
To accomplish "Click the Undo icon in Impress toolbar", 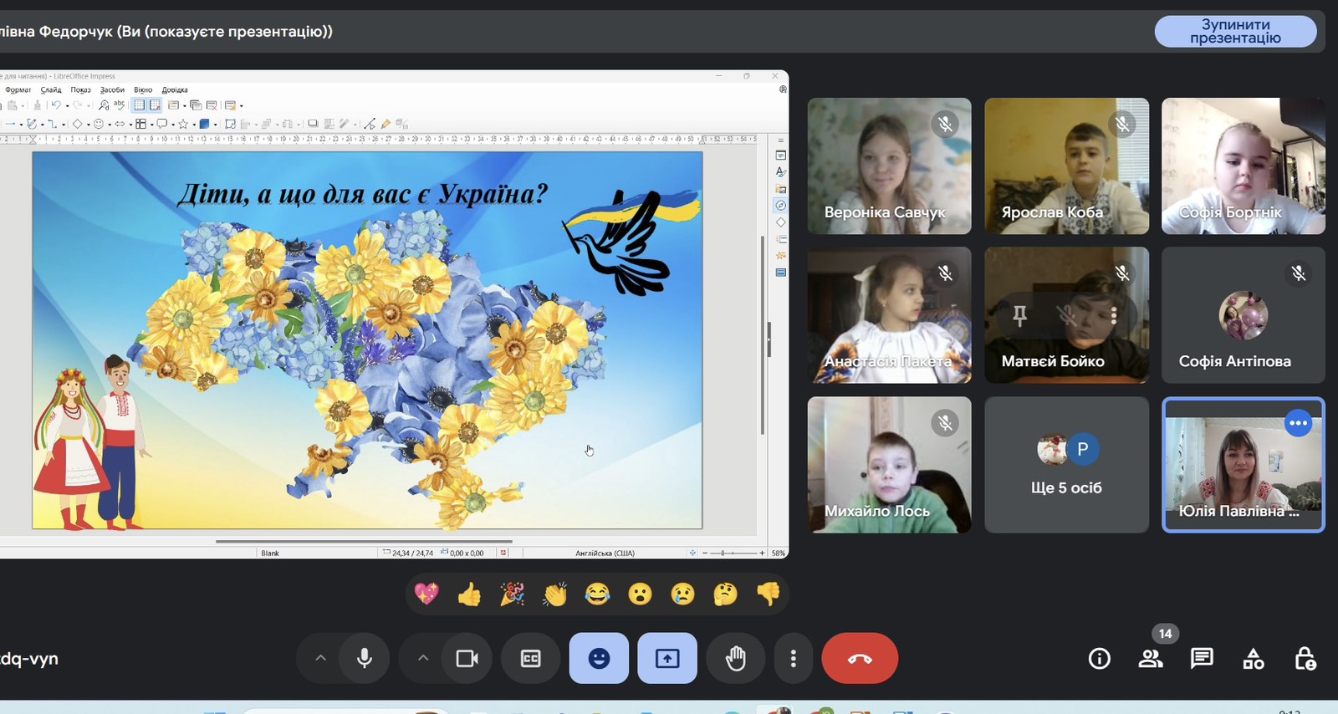I will (x=56, y=105).
